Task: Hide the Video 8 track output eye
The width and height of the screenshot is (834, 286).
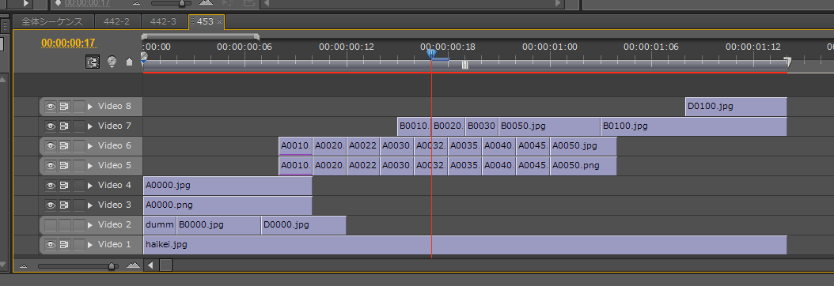Action: click(x=51, y=107)
